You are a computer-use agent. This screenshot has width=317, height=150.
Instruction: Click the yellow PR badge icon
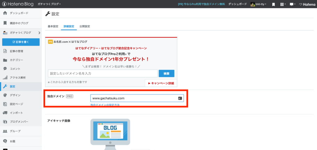tap(50, 42)
